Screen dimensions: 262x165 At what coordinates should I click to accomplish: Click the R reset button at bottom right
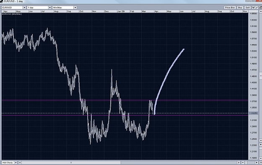pos(261,162)
